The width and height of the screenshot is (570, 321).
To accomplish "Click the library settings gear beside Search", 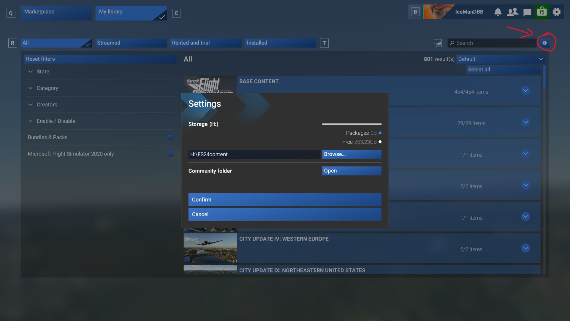I will click(544, 43).
